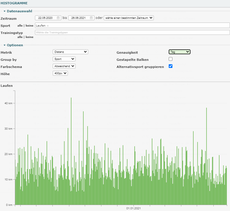Select 'keine' under Trainingstyp
The width and height of the screenshot is (230, 211).
pos(29,37)
